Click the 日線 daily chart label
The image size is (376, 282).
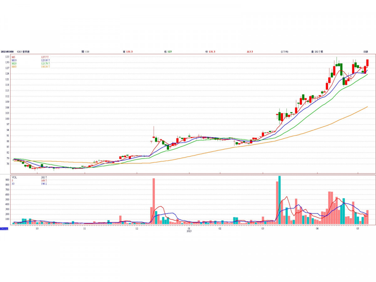366,52
